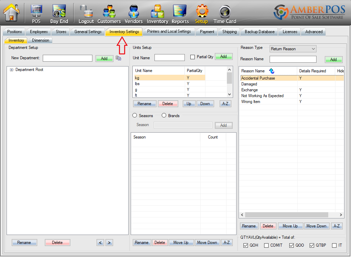Open the Backup Database tab
351x257 pixels.
click(259, 32)
